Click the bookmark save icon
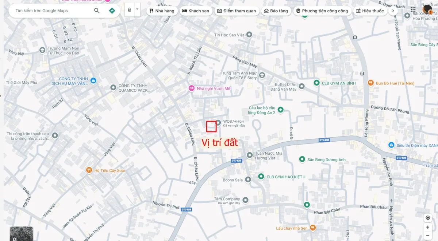This screenshot has width=438, height=241. pos(129,9)
